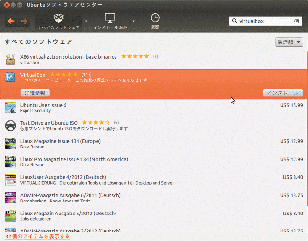Go forward with the right arrow

24,21
